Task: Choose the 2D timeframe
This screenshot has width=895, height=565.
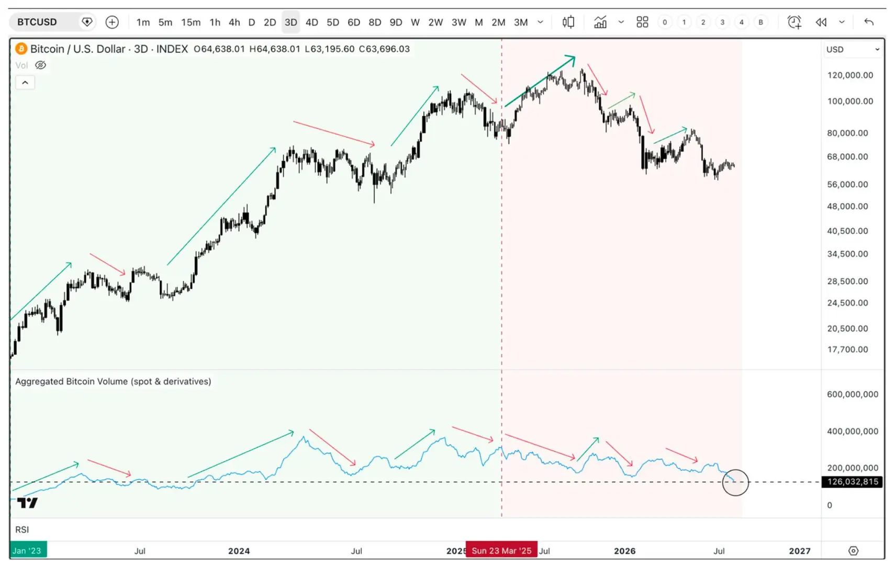Action: 270,22
